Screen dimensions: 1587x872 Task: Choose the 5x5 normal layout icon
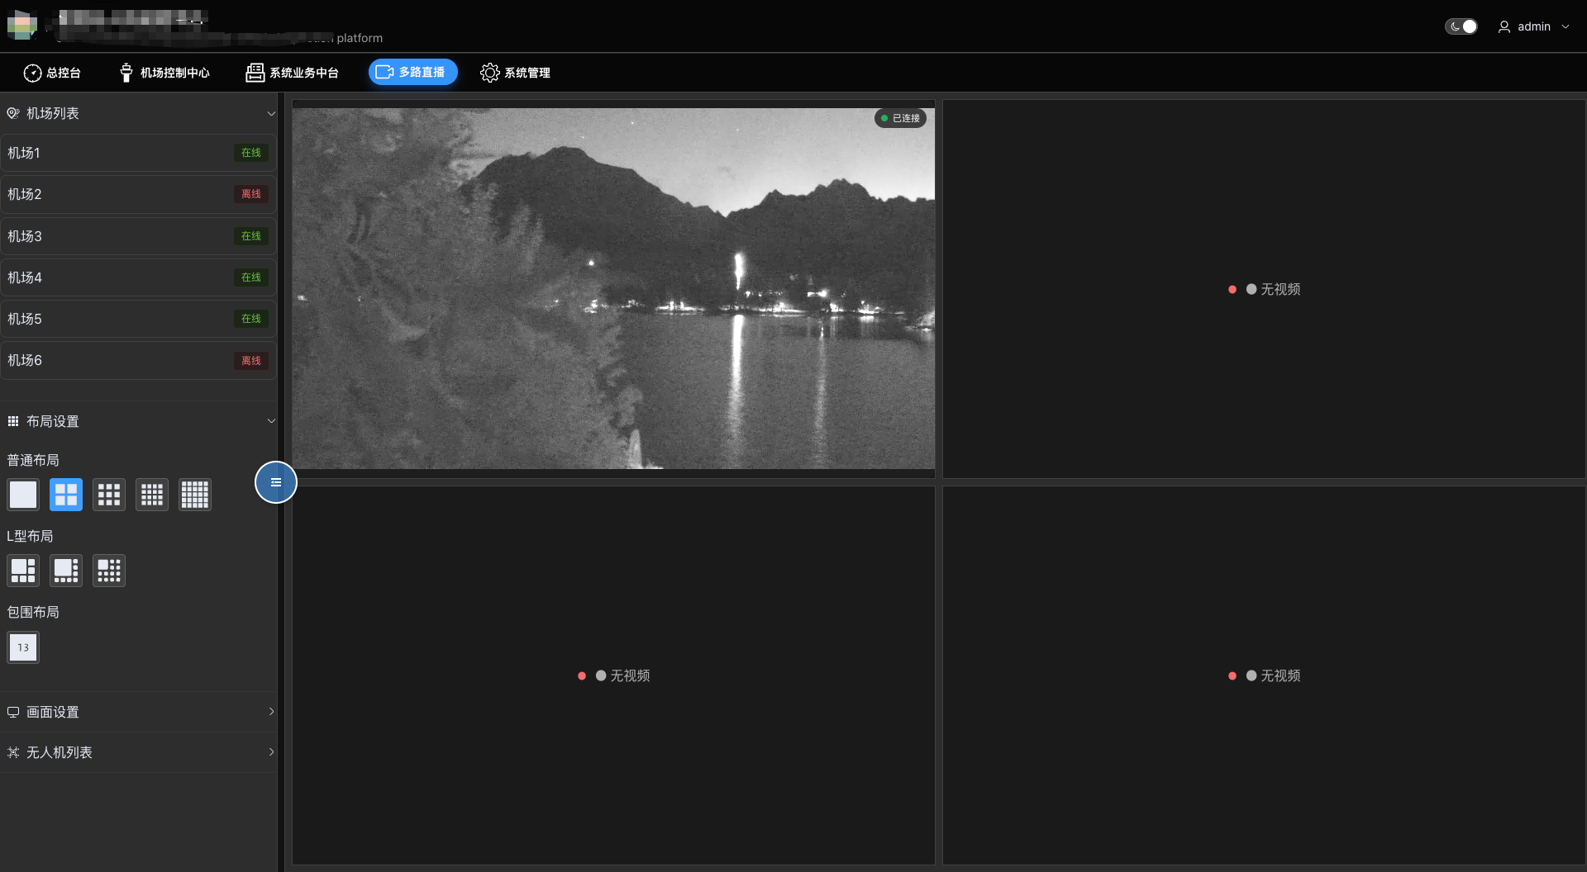[x=195, y=495]
